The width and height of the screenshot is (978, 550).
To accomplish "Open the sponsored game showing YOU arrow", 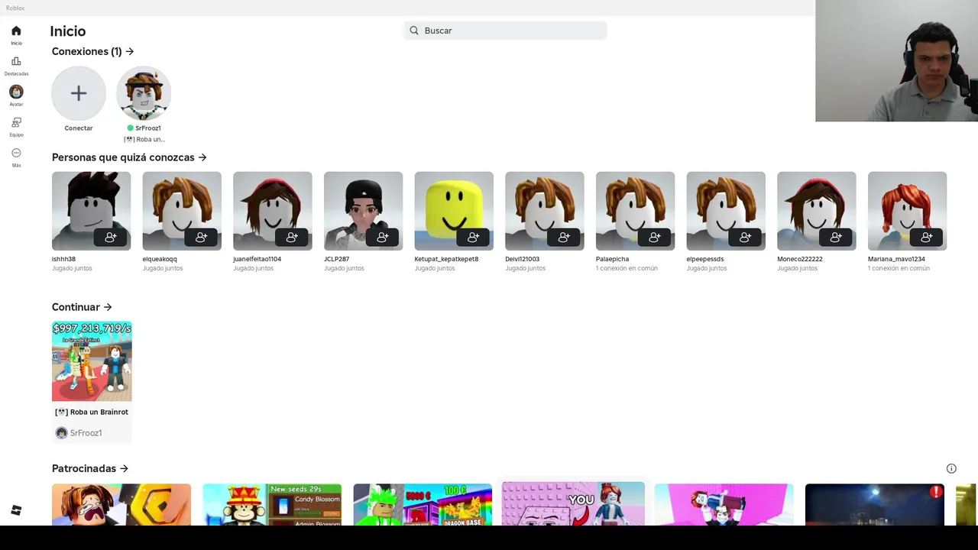I will click(x=573, y=503).
